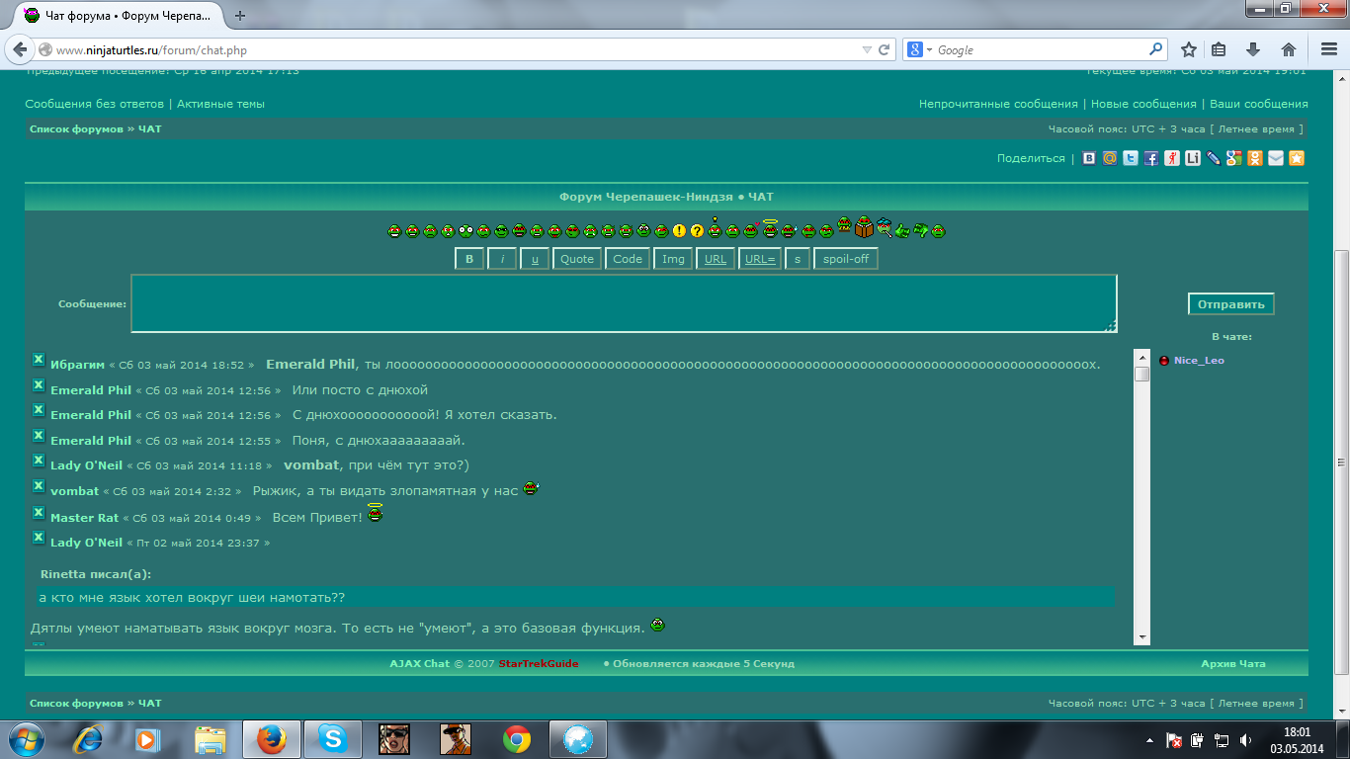Open Активные темы link
Viewport: 1350px width, 759px height.
220,104
